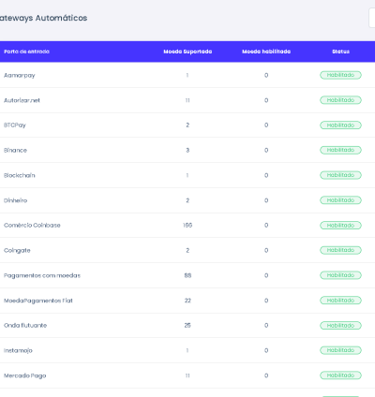Click enabled currency value 0 for Instamojo

pos(266,350)
